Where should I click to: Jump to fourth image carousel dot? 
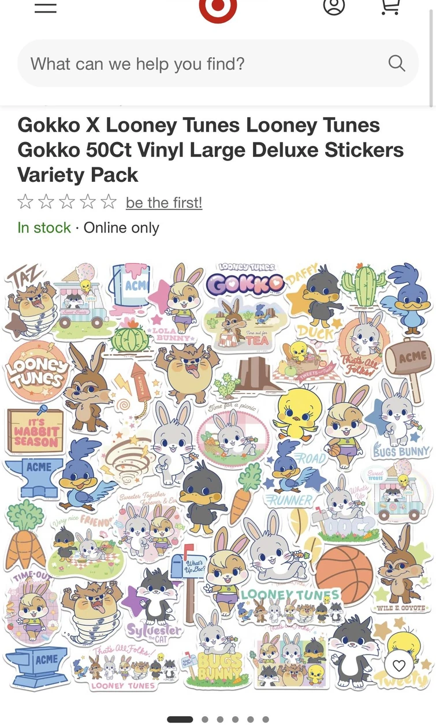tap(235, 719)
